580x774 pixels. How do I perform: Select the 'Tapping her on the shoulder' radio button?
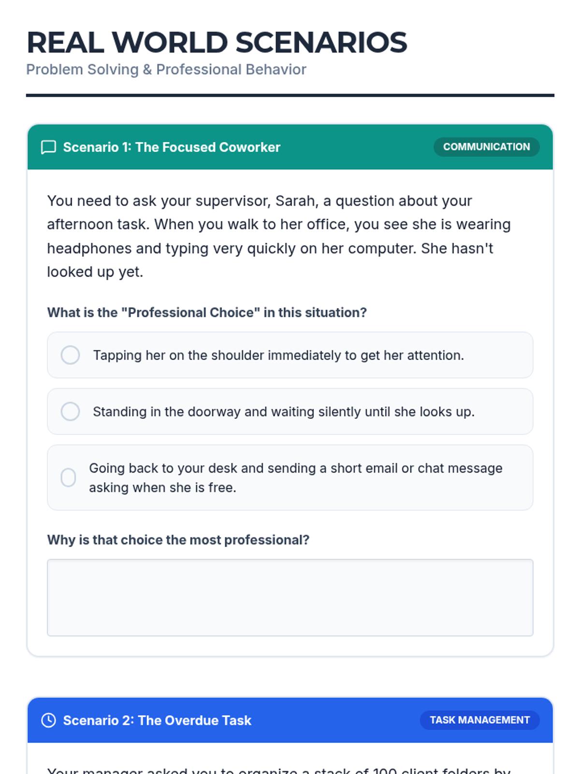(x=71, y=355)
